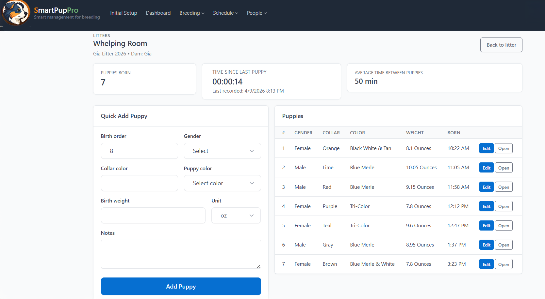
Task: Open the Dashboard page
Action: pos(158,13)
